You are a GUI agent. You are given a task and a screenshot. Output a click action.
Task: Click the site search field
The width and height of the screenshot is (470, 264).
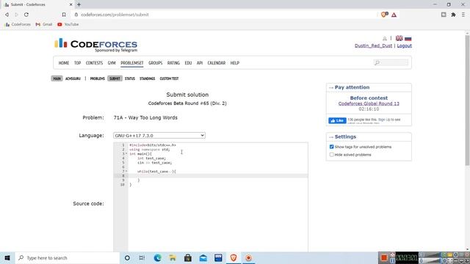pyautogui.click(x=391, y=62)
